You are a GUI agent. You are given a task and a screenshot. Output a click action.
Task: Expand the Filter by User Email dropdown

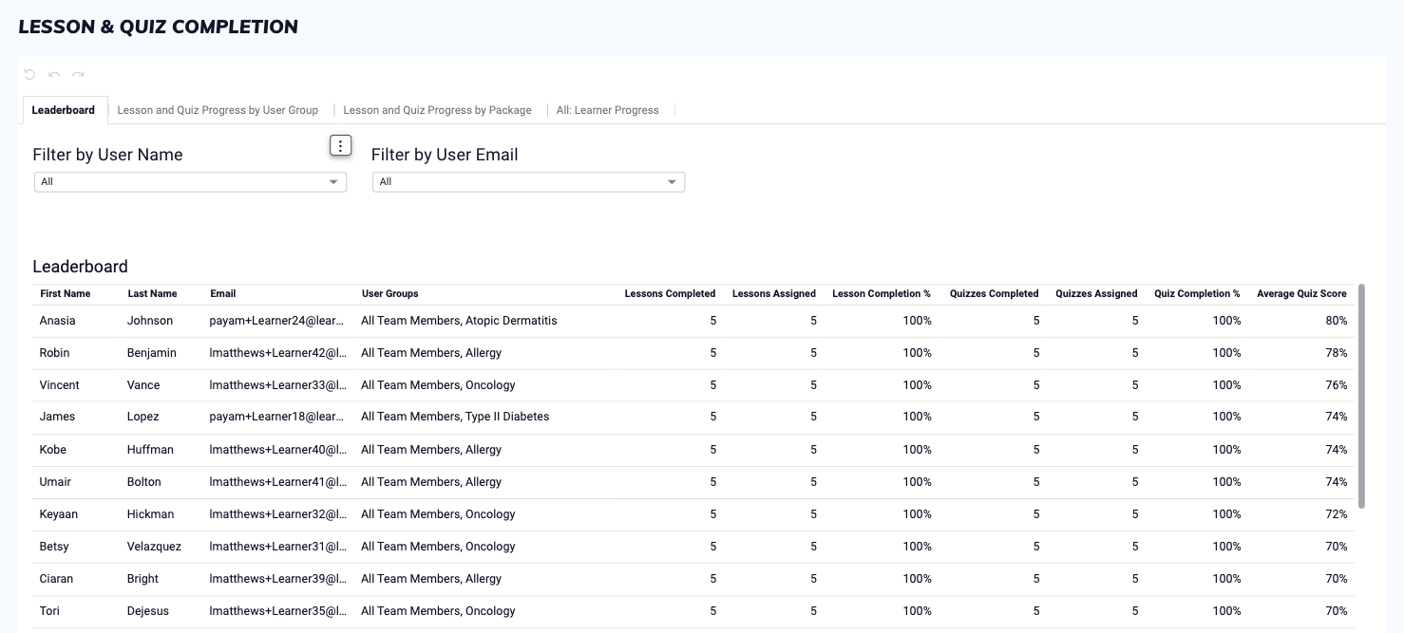coord(528,181)
